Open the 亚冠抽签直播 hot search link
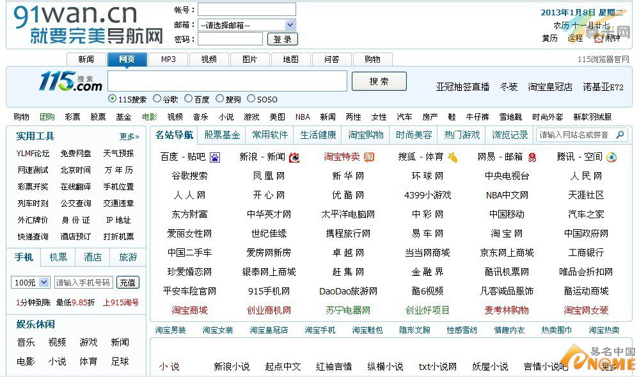639x377 pixels. 462,87
